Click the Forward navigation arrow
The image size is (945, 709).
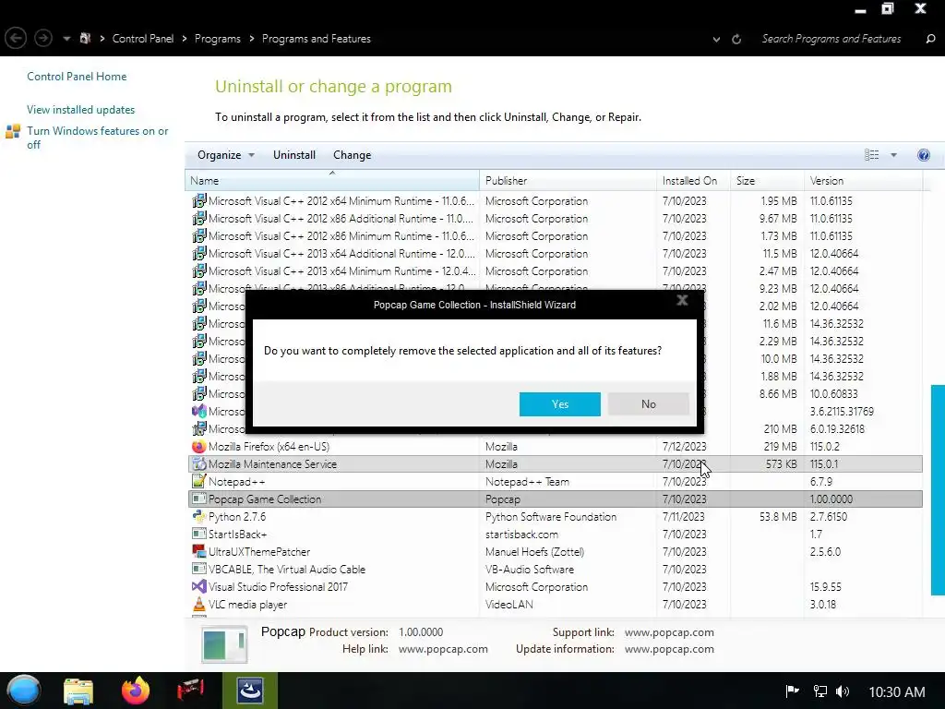(x=42, y=39)
